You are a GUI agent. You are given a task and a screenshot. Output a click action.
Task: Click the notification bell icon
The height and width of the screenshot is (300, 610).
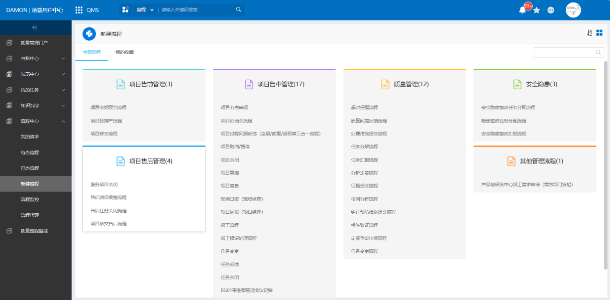(523, 10)
